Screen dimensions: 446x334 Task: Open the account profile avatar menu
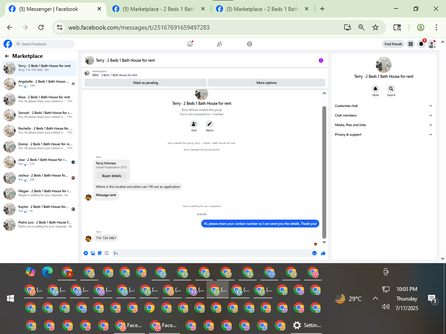pyautogui.click(x=432, y=44)
